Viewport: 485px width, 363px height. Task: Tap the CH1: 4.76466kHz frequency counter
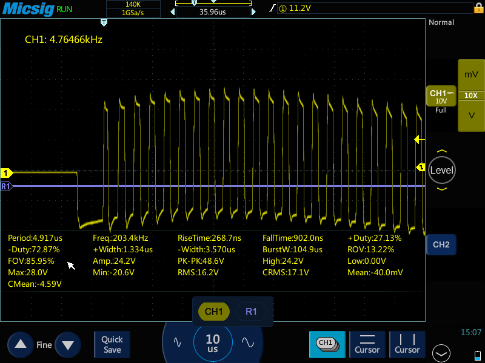coord(64,39)
